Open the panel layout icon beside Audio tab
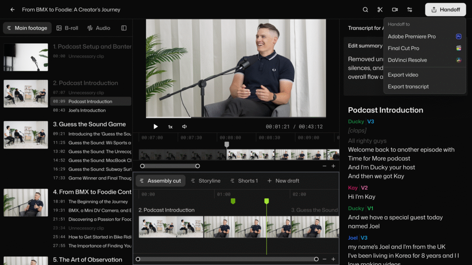This screenshot has height=265, width=472. 124,28
